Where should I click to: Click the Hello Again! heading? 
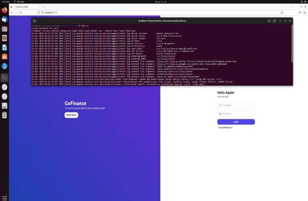point(226,93)
